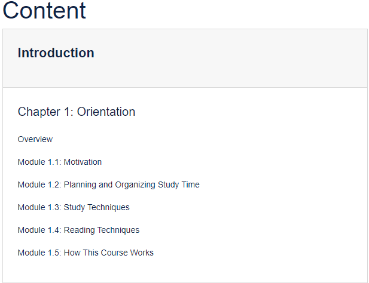
Task: Choose the Study Techniques module entry
Action: (74, 207)
